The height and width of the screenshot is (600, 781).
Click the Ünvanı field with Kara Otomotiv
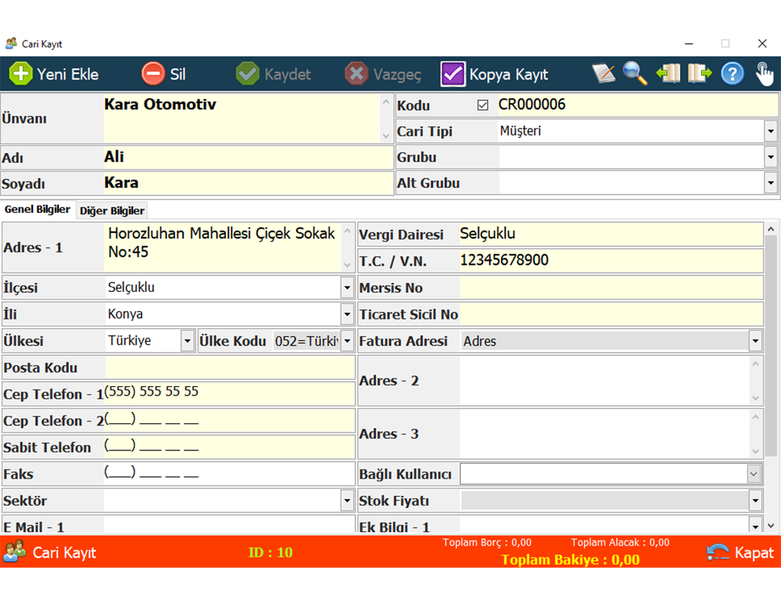click(x=242, y=118)
